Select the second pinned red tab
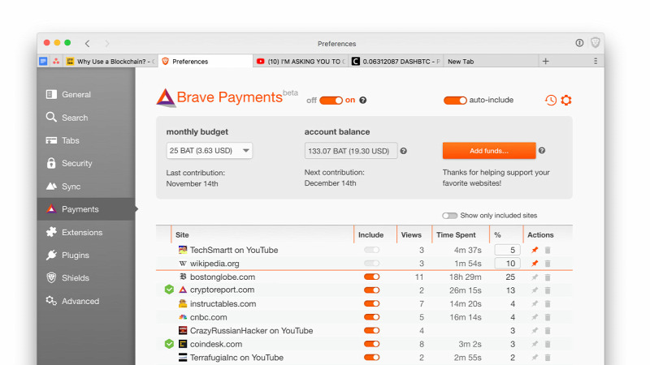 pyautogui.click(x=56, y=62)
